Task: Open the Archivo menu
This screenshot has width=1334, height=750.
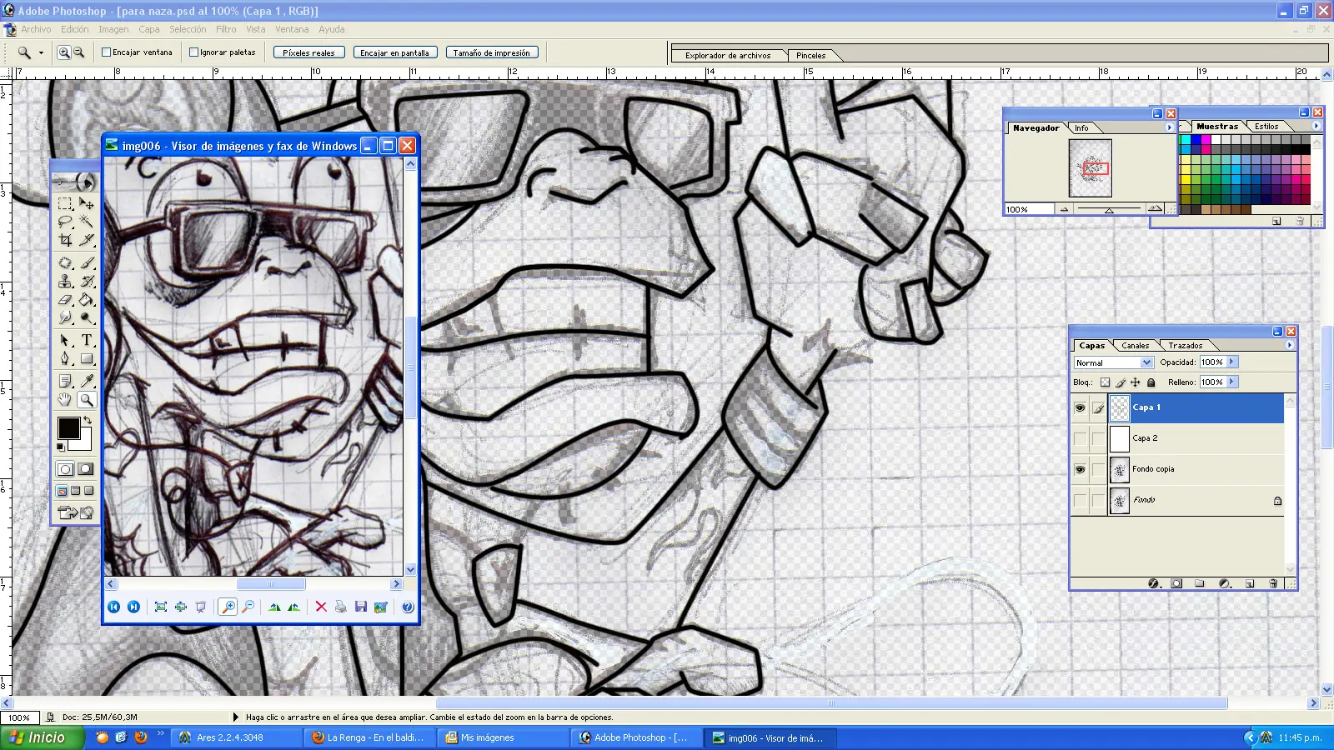Action: click(x=36, y=29)
